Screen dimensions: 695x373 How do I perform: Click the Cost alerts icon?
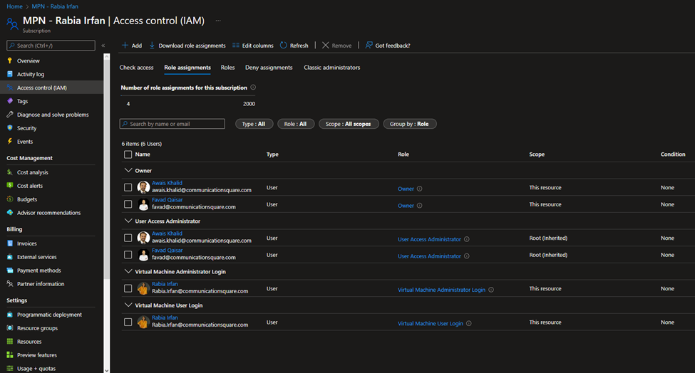10,185
